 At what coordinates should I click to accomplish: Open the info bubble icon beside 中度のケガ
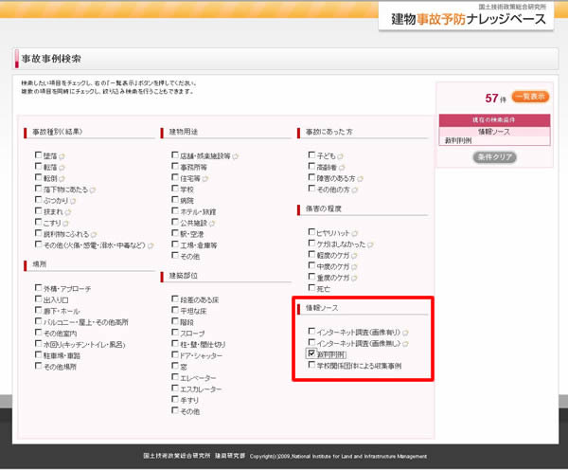tap(354, 267)
